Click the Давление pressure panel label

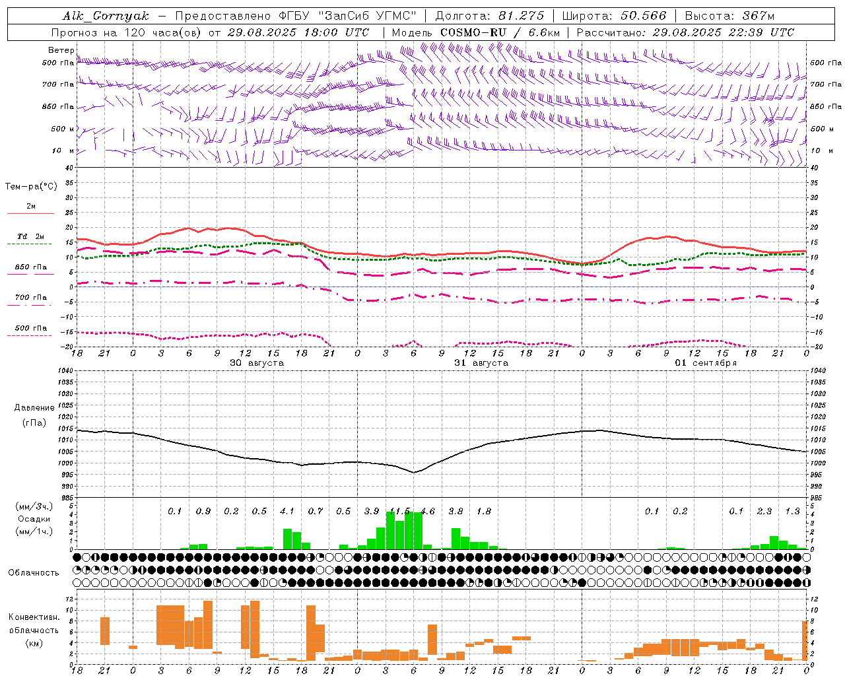[34, 408]
